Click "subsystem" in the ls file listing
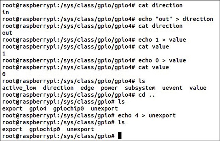Viewport: 220px width, 141px height. tap(140, 88)
